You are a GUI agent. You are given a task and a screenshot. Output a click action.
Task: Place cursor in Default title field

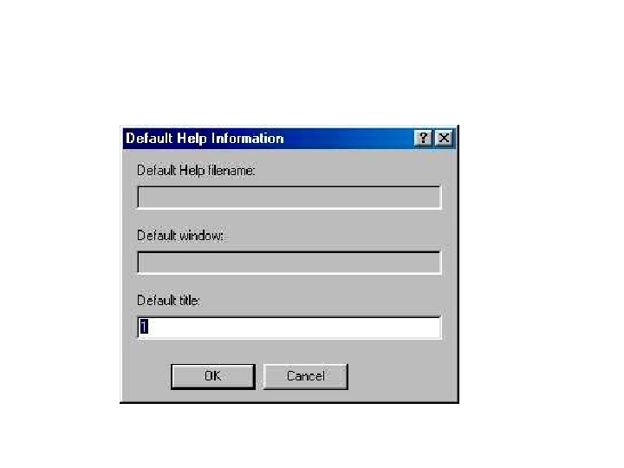289,328
